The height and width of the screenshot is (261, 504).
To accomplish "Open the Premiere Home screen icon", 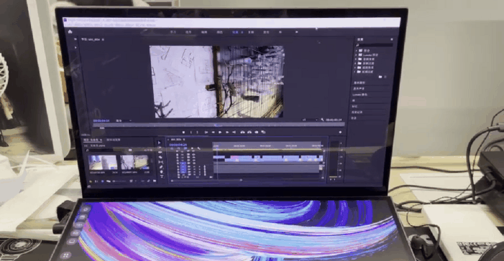I will [x=70, y=32].
